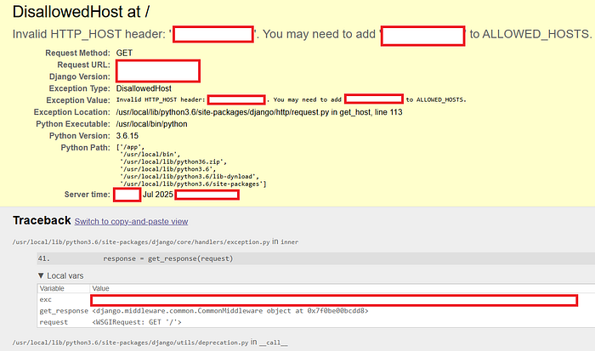Select the WSGIRequest GET '/' value
This screenshot has height=351, width=595.
[137, 322]
